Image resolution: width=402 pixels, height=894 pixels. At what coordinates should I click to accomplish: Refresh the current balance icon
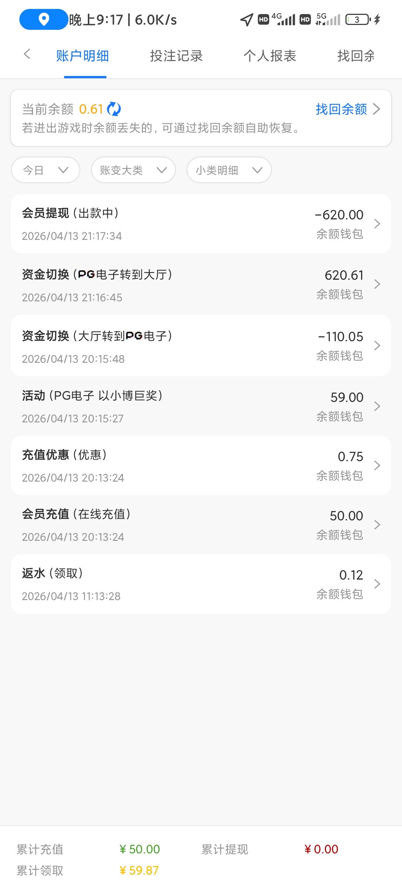(x=114, y=109)
